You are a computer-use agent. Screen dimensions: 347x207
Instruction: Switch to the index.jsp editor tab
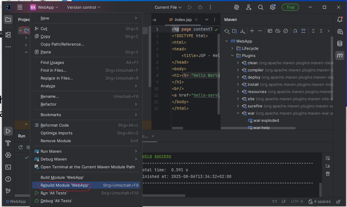[x=183, y=19]
